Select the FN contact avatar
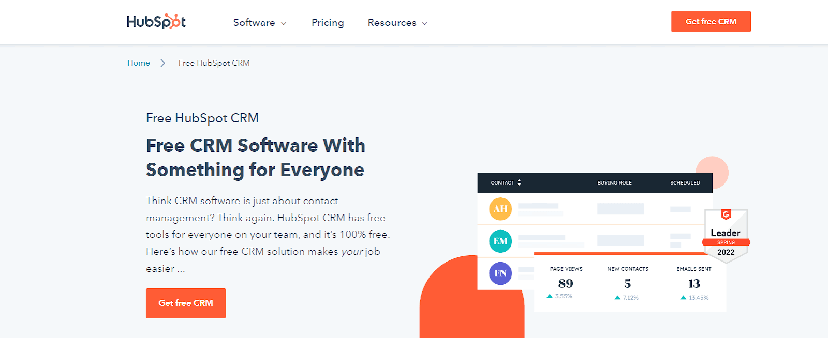 click(x=500, y=273)
